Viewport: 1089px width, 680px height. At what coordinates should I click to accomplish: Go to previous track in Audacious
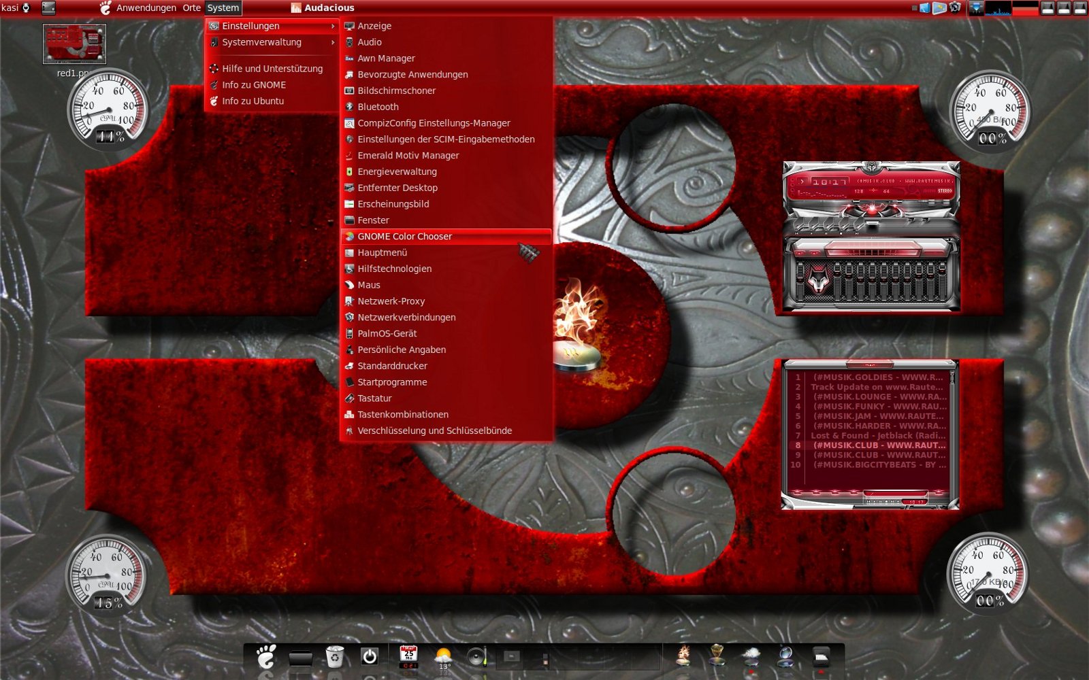click(798, 225)
